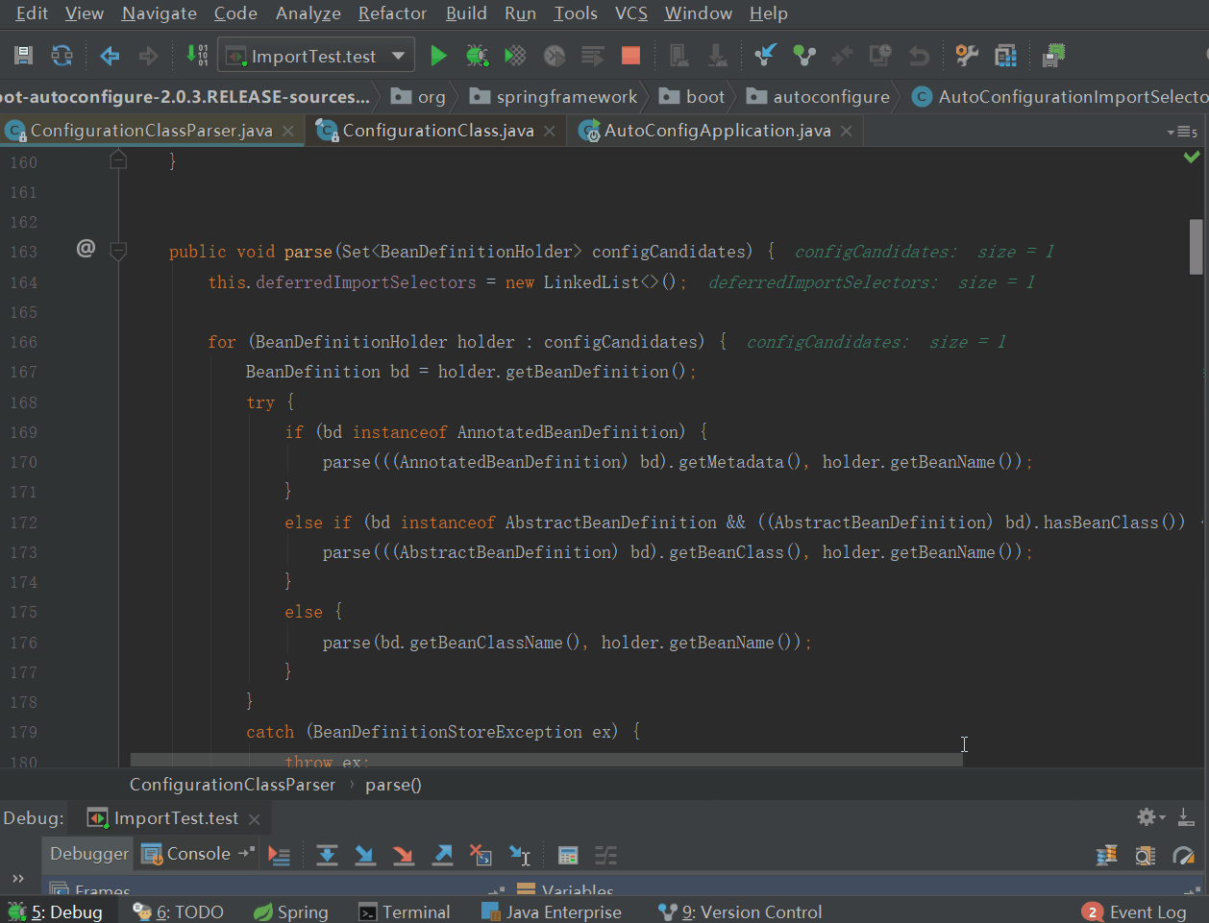
Task: Run with coverage from the toolbar
Action: [x=515, y=56]
